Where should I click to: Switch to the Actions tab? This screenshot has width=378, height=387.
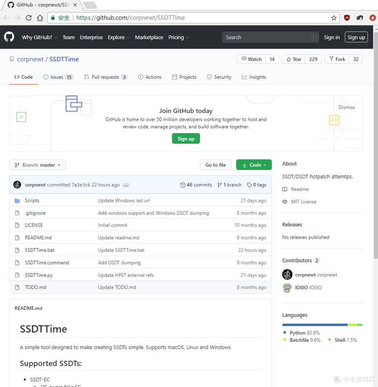click(150, 77)
